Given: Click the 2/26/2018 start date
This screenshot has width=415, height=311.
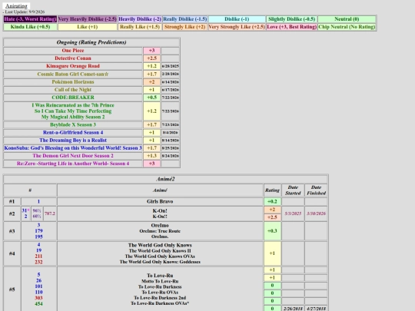Looking at the screenshot, I should pos(293,309).
